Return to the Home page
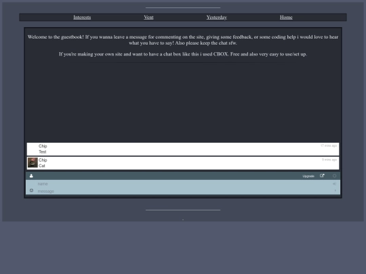Screen dimensions: 366x274 click(x=286, y=17)
